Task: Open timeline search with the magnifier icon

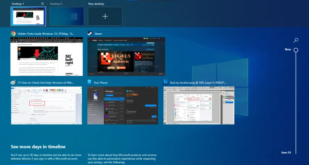Action: 296,40
